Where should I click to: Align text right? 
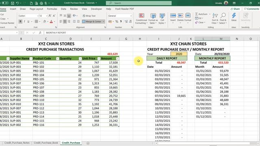click(69, 21)
